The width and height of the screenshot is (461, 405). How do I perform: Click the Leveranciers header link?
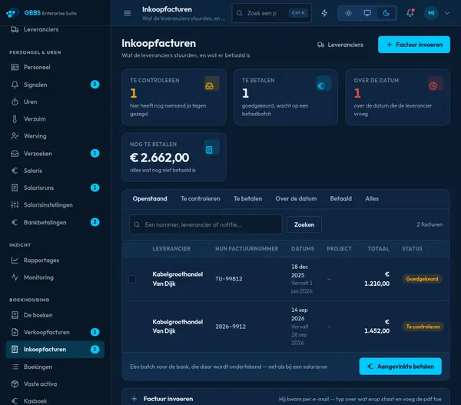(x=340, y=45)
